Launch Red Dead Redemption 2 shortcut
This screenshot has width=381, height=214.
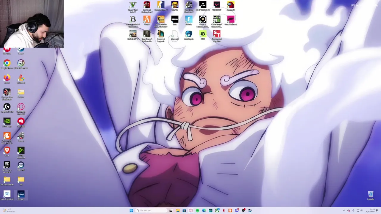(x=147, y=7)
